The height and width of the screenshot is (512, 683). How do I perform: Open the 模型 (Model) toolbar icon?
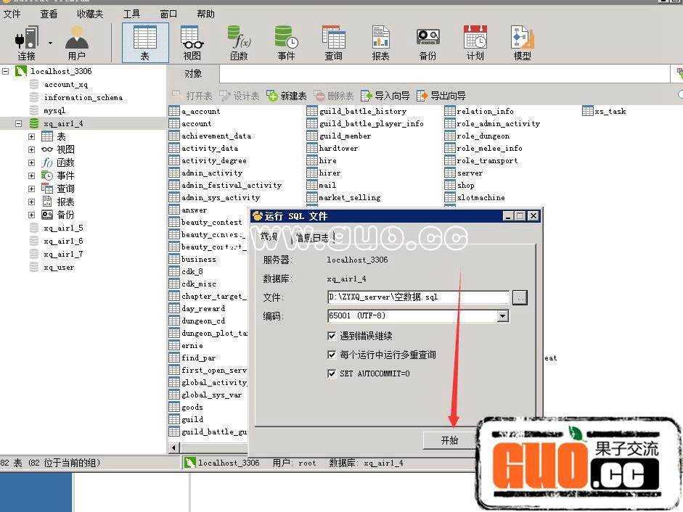[x=522, y=42]
